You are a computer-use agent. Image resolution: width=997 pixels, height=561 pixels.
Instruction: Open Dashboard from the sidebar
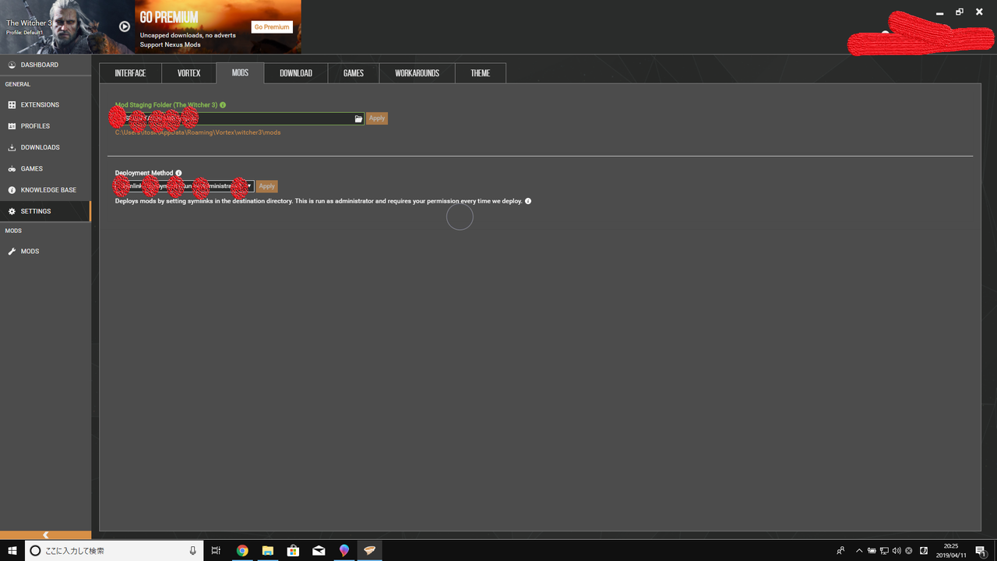45,65
